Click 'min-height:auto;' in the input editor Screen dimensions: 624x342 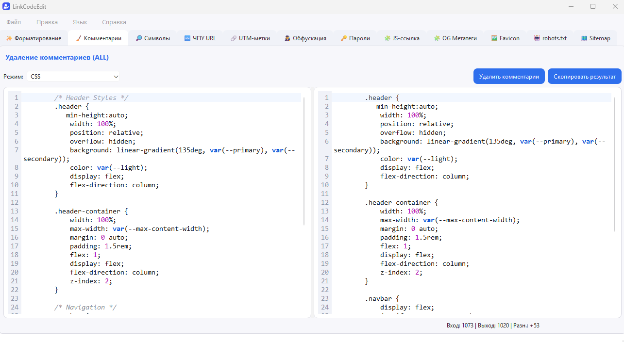[97, 115]
